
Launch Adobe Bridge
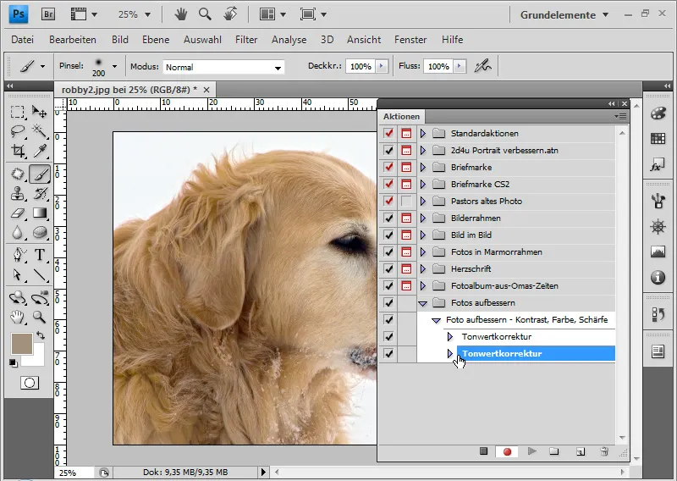[x=48, y=14]
